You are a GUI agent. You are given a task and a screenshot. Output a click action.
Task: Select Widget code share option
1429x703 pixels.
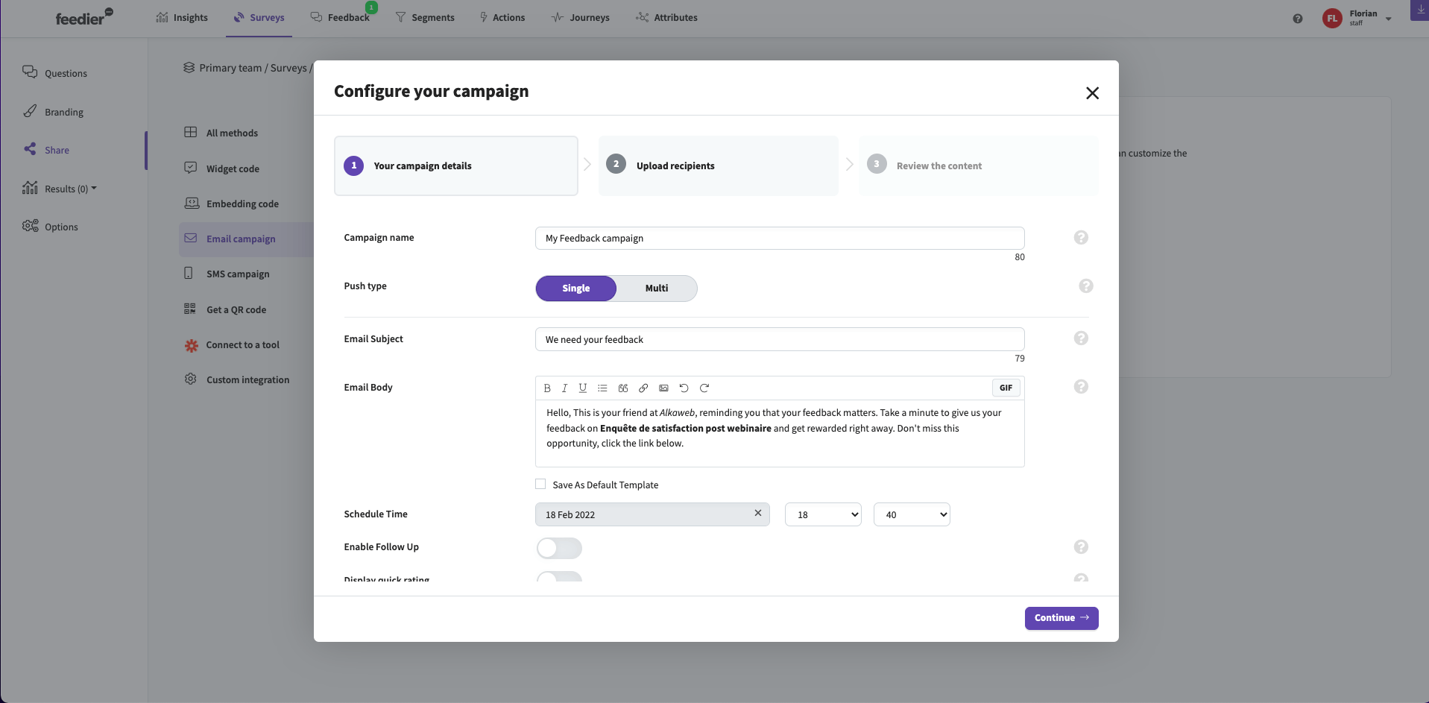click(x=222, y=168)
